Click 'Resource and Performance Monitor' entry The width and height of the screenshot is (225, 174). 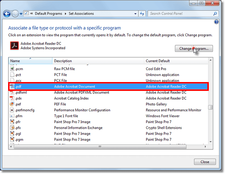[174, 110]
